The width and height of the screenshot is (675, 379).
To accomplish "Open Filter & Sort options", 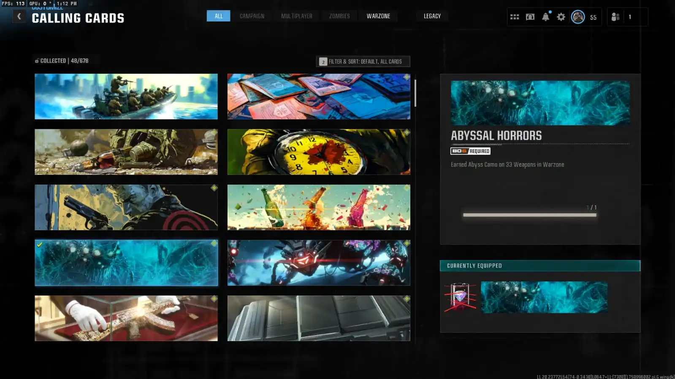I will click(x=363, y=62).
